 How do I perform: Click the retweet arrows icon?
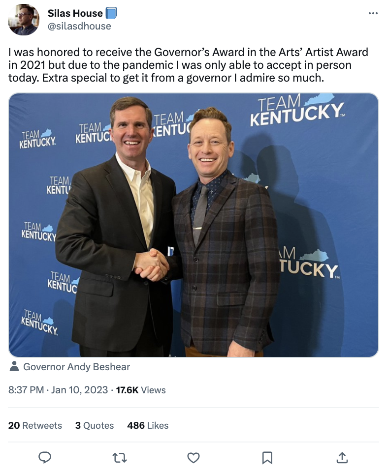pos(120,458)
